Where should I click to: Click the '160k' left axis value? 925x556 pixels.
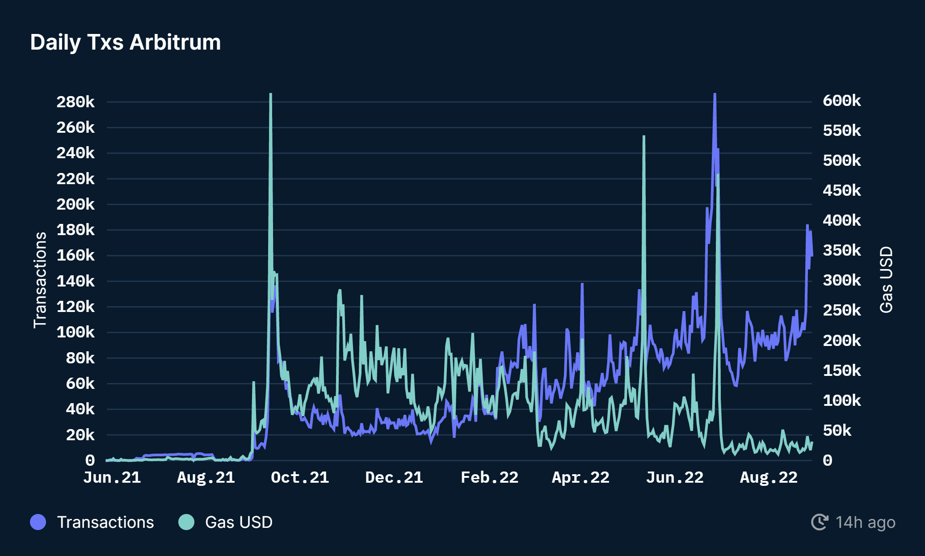(x=76, y=255)
